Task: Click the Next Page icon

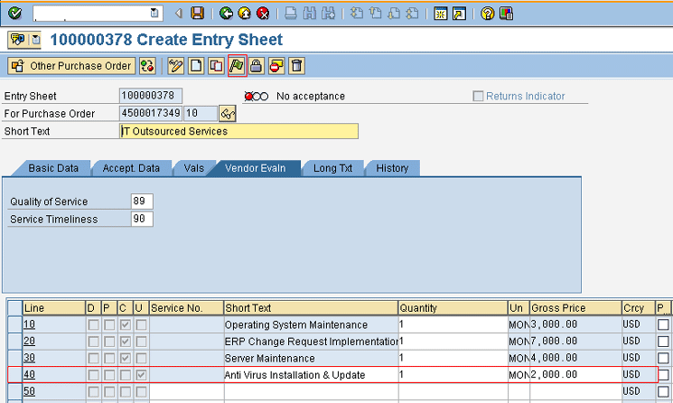Action: 394,14
